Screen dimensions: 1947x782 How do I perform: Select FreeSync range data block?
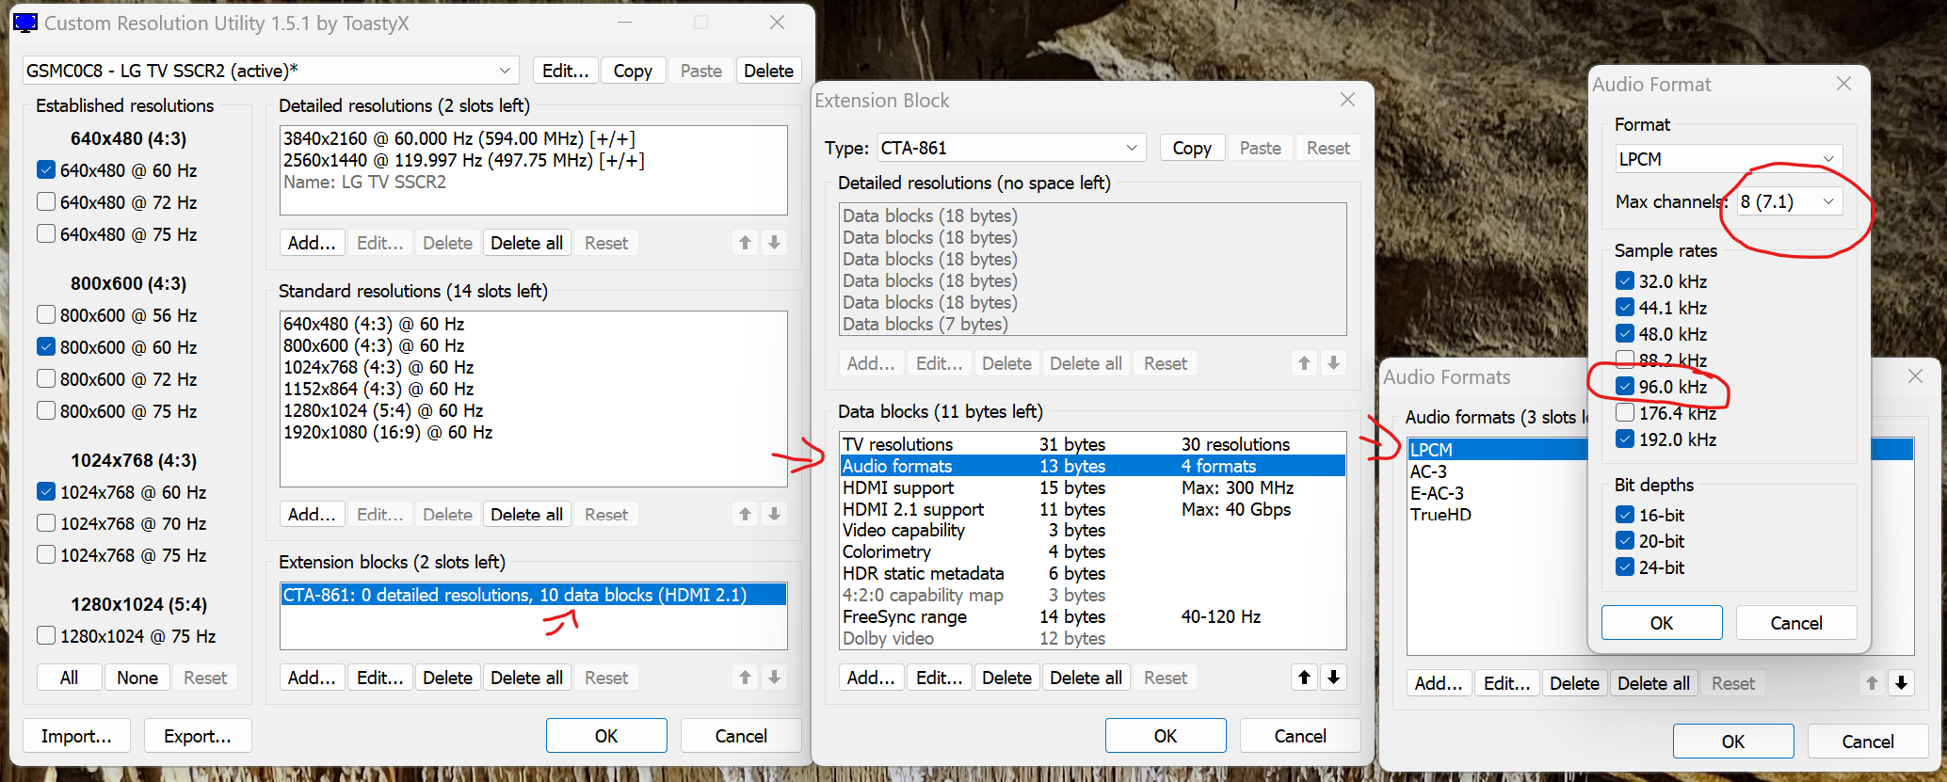pyautogui.click(x=1092, y=617)
